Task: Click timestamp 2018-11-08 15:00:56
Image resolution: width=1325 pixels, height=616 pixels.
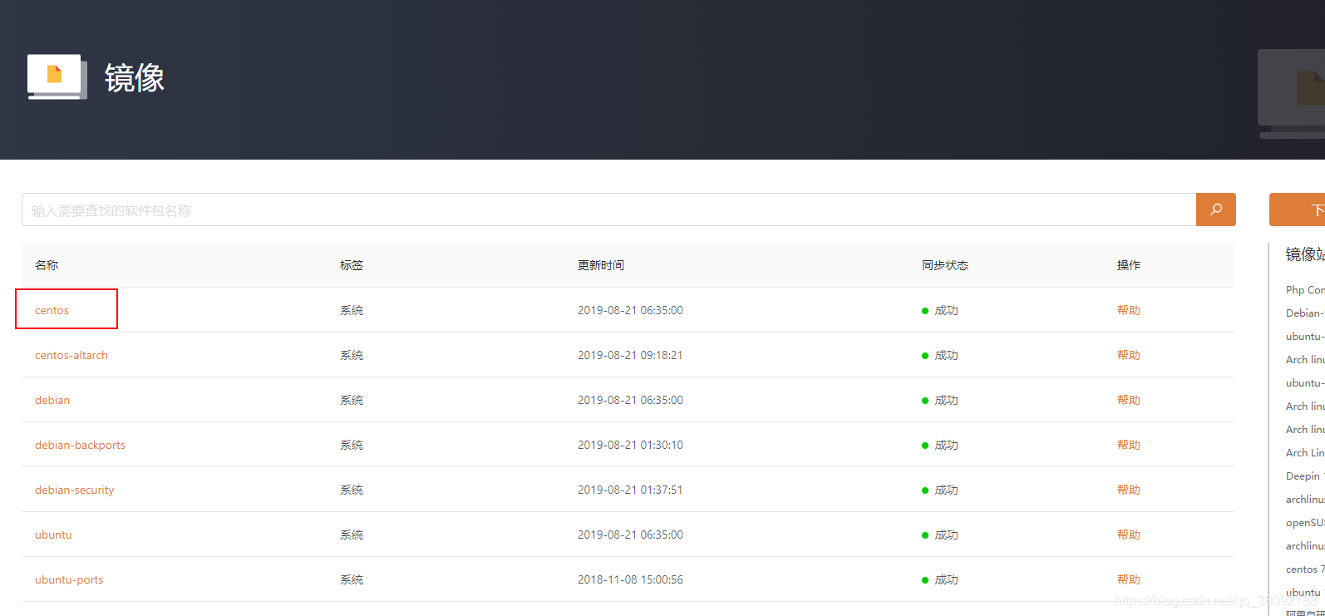Action: [x=630, y=579]
